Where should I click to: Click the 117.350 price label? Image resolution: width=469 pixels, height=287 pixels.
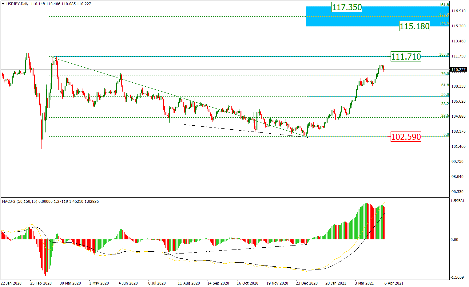tap(347, 7)
